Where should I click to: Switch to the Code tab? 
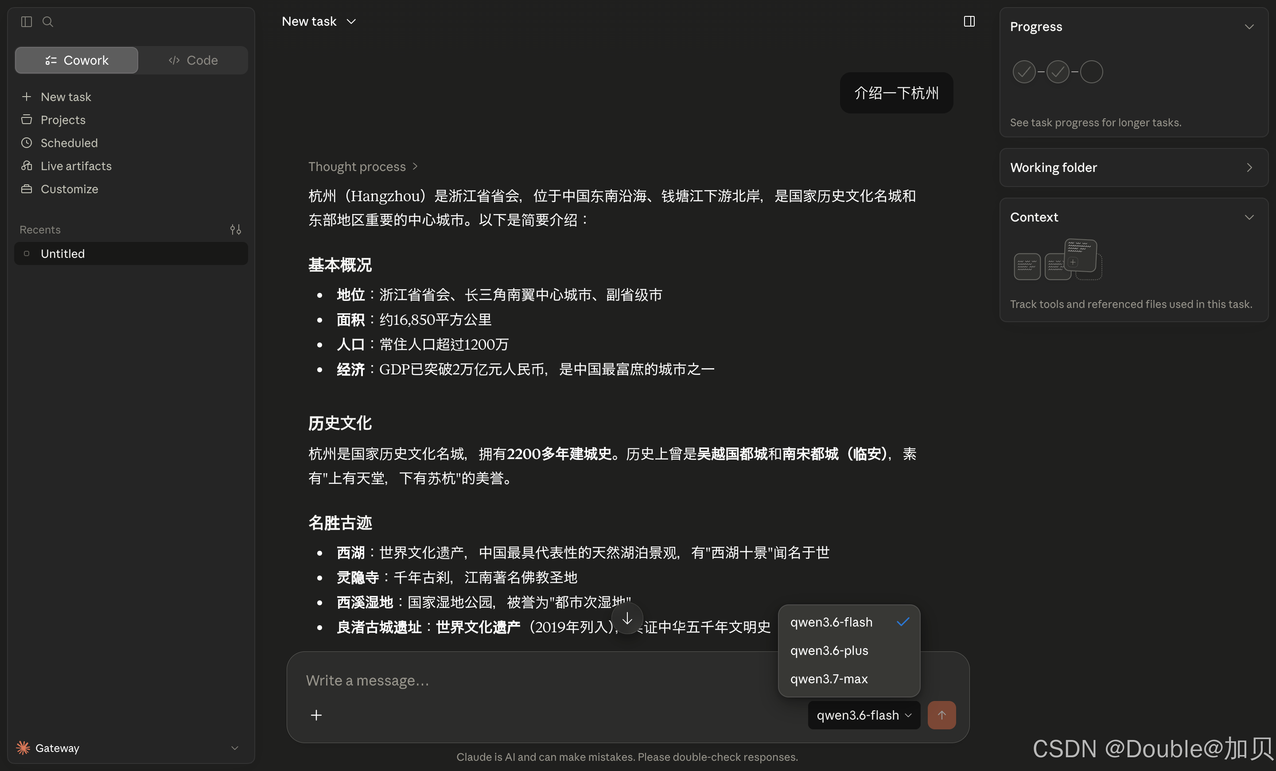coord(193,60)
